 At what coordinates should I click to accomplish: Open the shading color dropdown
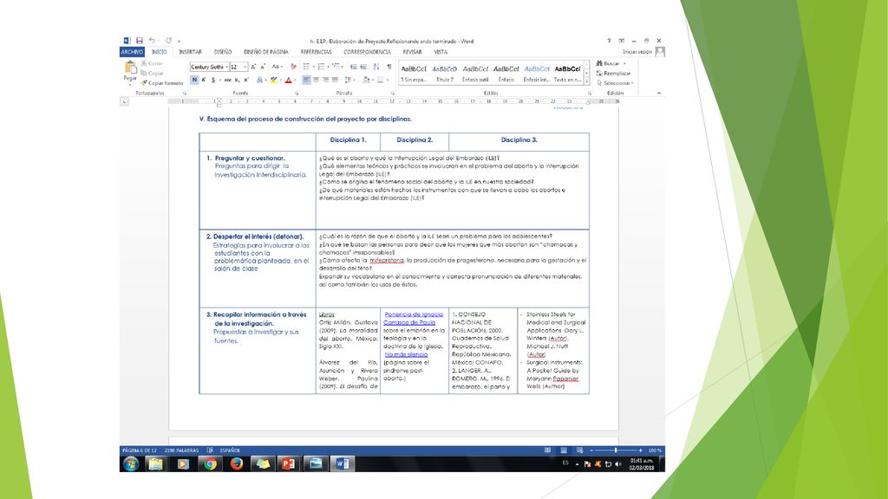point(373,81)
